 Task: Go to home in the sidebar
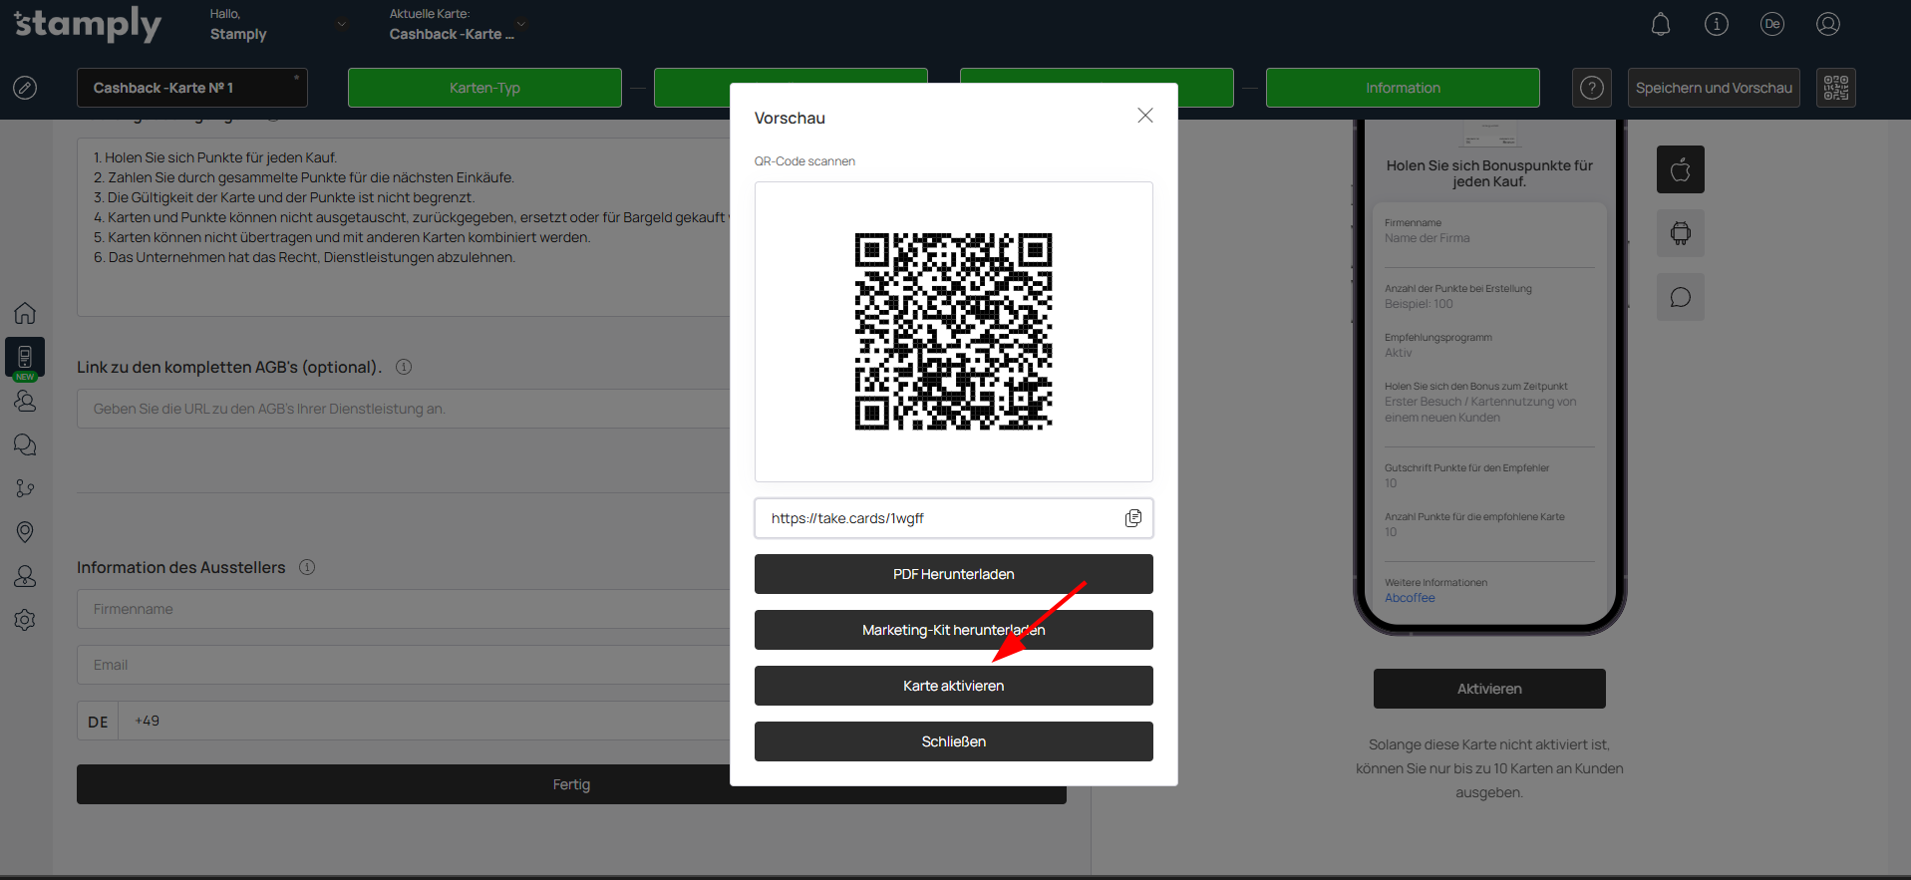tap(25, 313)
